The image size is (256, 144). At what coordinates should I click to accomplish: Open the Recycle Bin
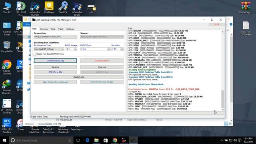point(7,47)
